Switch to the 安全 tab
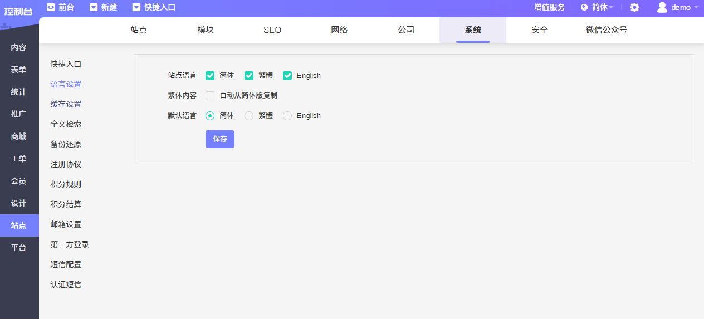 point(540,30)
